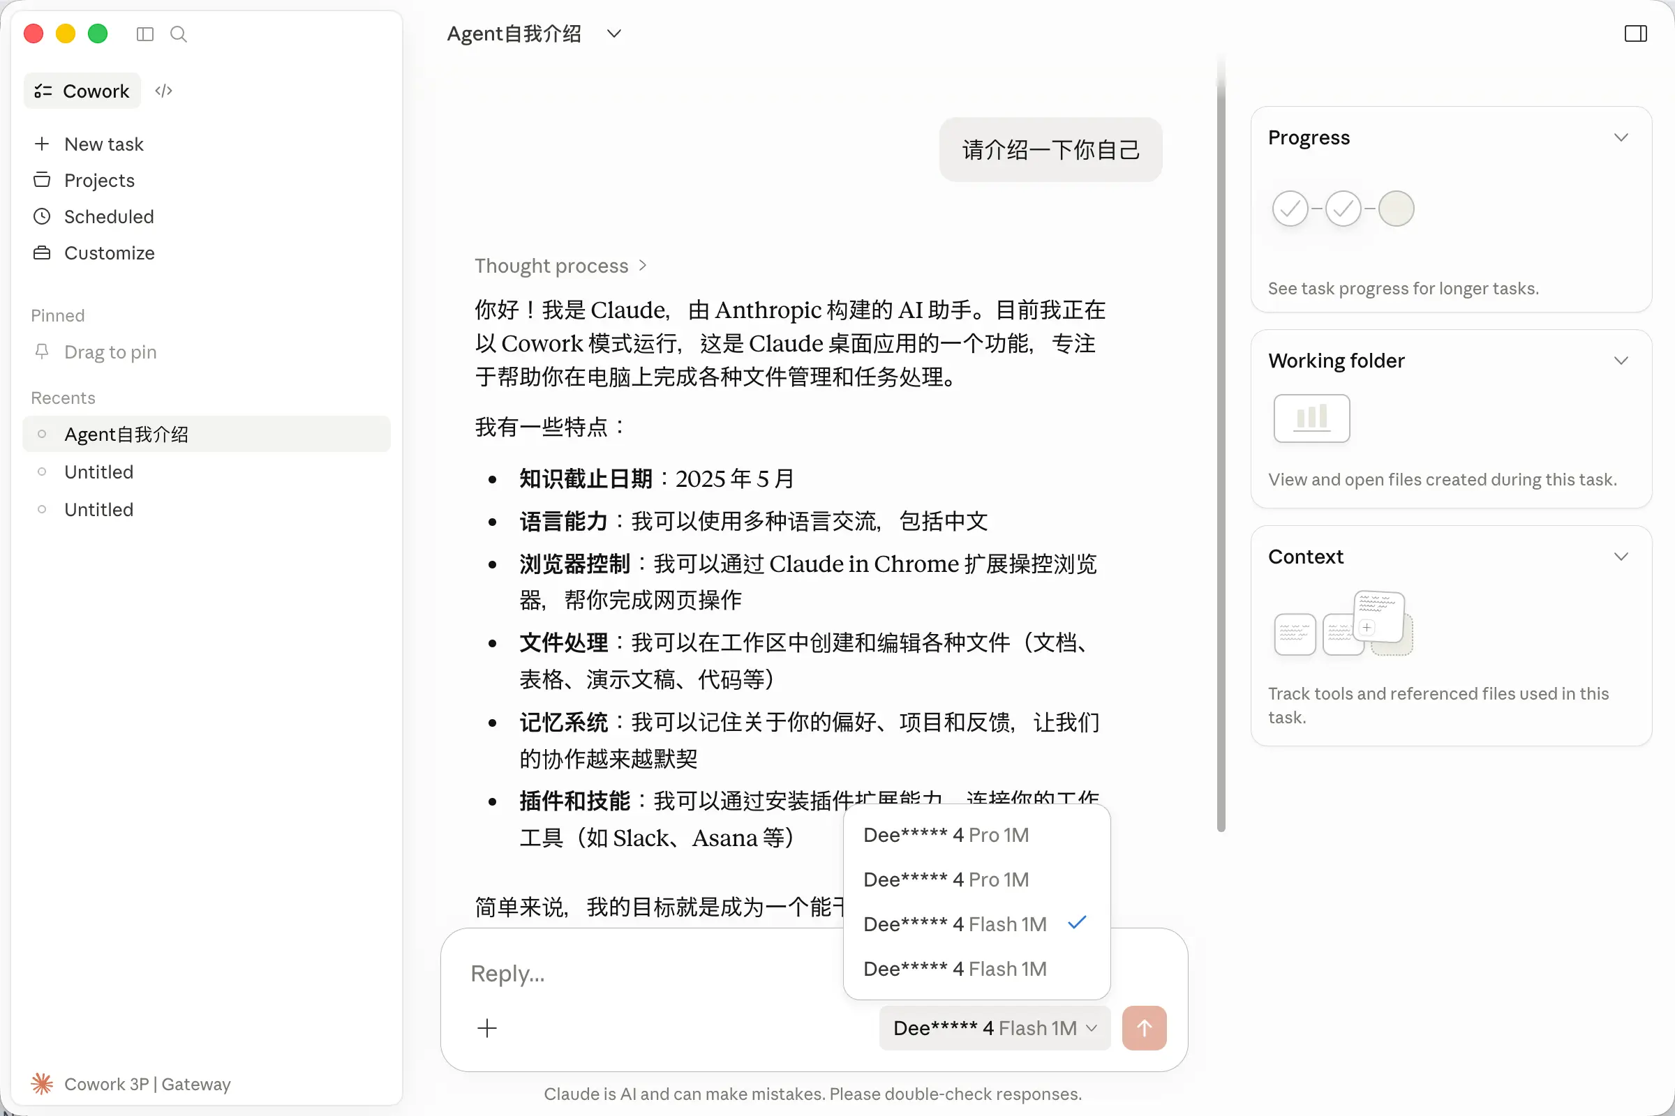The height and width of the screenshot is (1116, 1675).
Task: Pick the last Flash 1M model entry
Action: [x=954, y=969]
